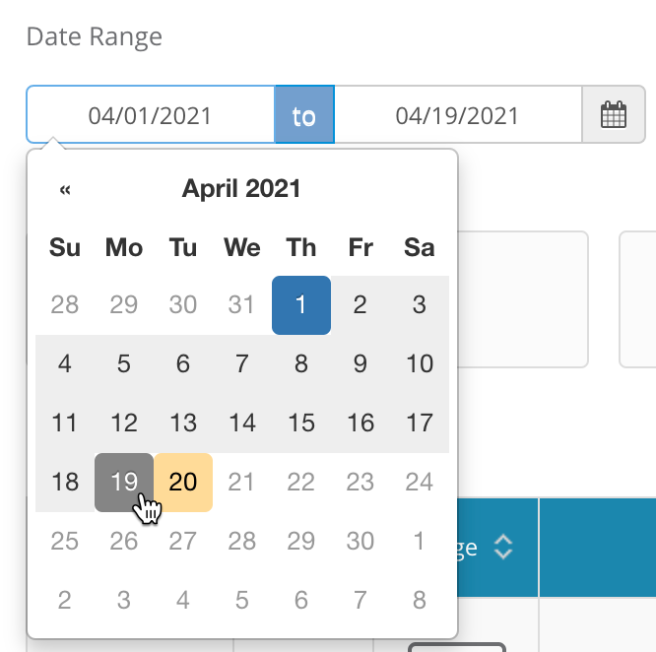Screen dimensions: 656x652
Task: Choose Sunday April 25
Action: (x=65, y=542)
